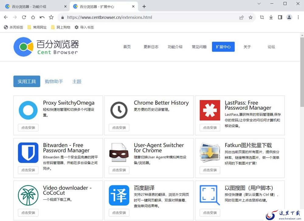Open the 首页 navigation item
Screen dimensions: 304x221
pos(127,47)
